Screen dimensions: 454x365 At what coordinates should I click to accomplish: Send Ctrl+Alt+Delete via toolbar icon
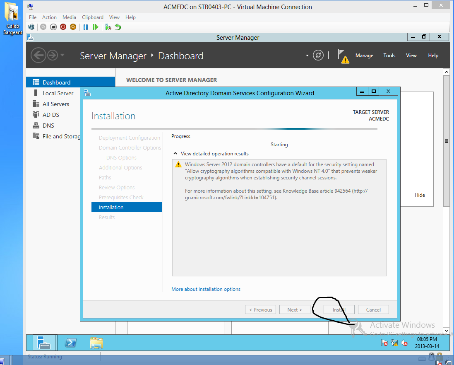point(31,27)
